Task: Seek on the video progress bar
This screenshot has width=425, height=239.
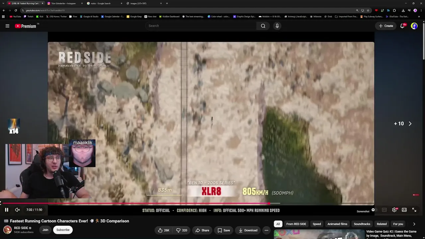Action: pos(189,203)
